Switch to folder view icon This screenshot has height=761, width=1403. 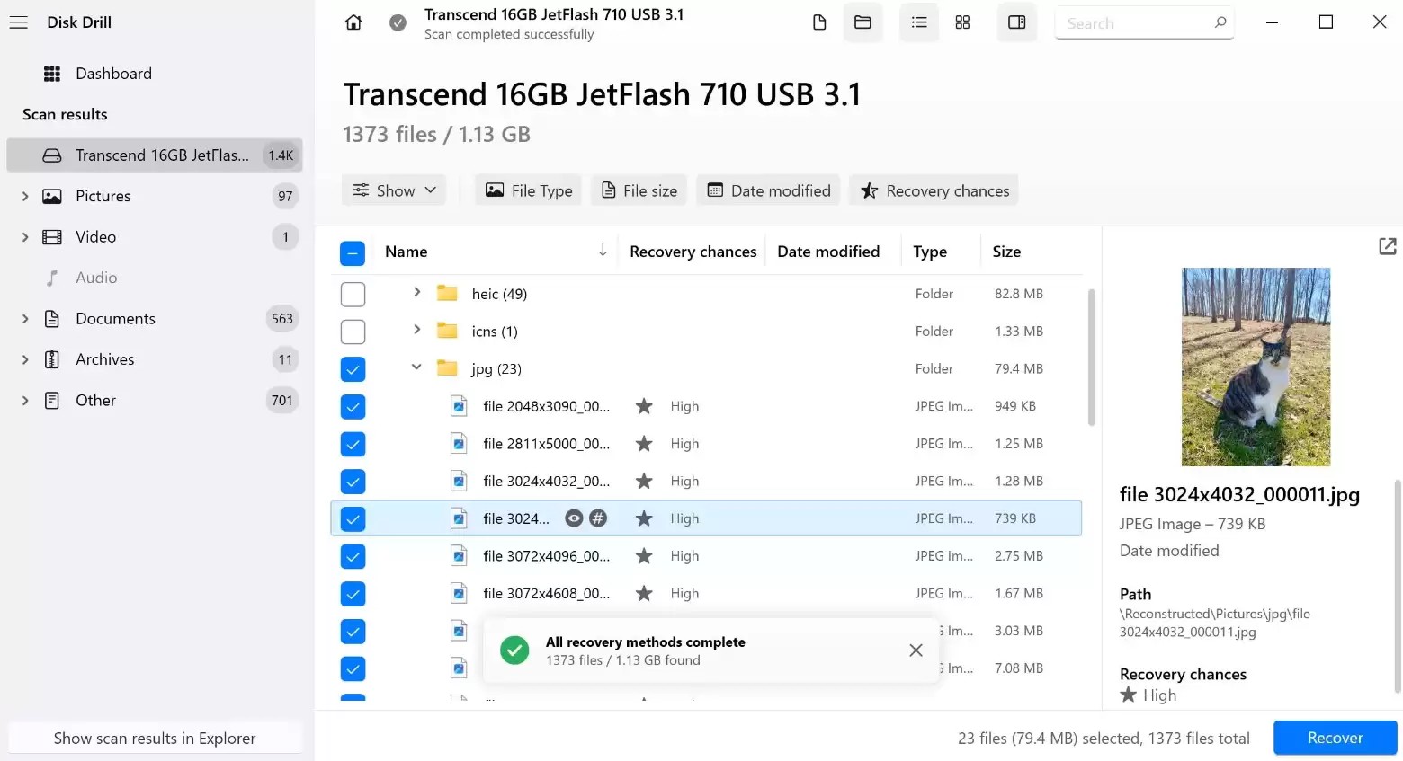(x=862, y=22)
